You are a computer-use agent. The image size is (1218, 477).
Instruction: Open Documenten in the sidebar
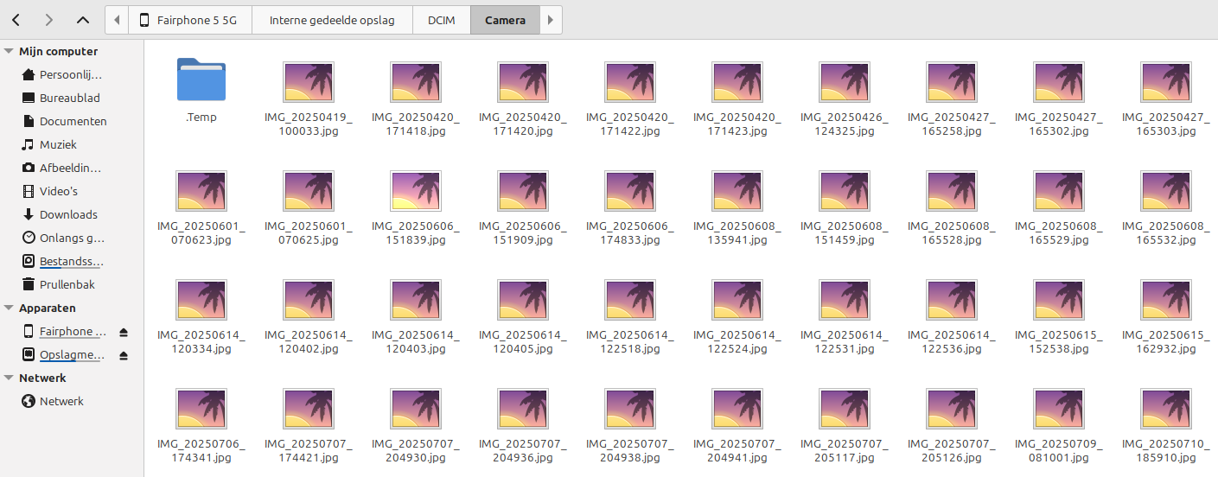click(73, 121)
